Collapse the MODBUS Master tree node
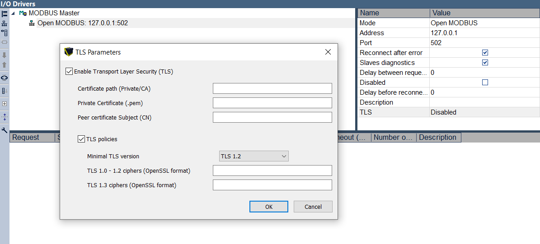The width and height of the screenshot is (540, 244). 13,14
